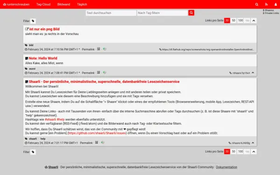The height and width of the screenshot is (175, 280).
Task: Click the 'Alles Kake, alles Mist, wenn' description
Action: click(44, 63)
